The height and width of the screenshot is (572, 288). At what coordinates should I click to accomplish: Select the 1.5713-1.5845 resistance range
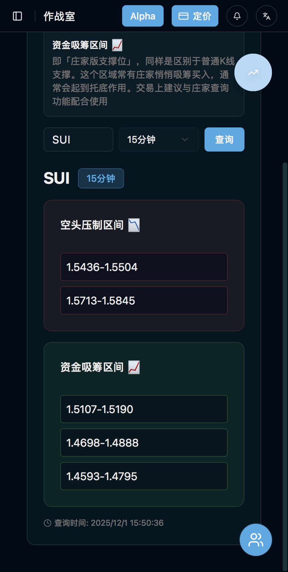click(144, 300)
